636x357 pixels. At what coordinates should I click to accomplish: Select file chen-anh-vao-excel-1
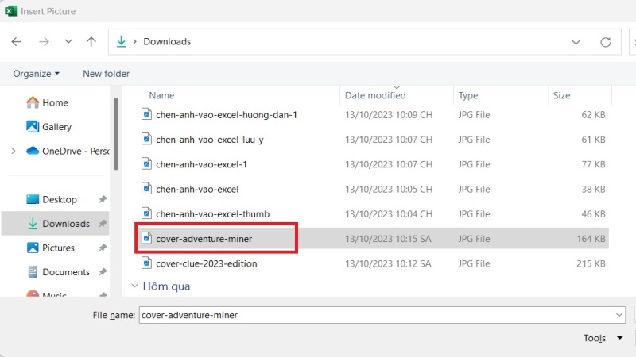click(201, 164)
